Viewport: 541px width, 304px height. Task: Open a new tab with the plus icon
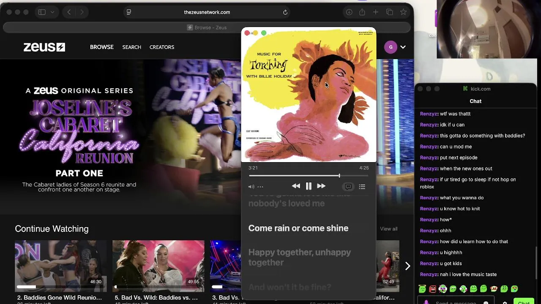tap(375, 12)
